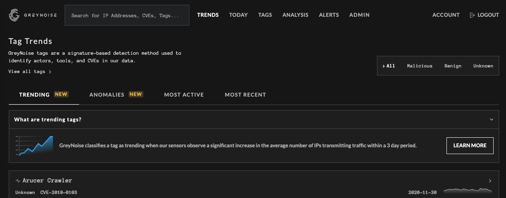
Task: Filter tags by Unknown classification
Action: tap(483, 66)
